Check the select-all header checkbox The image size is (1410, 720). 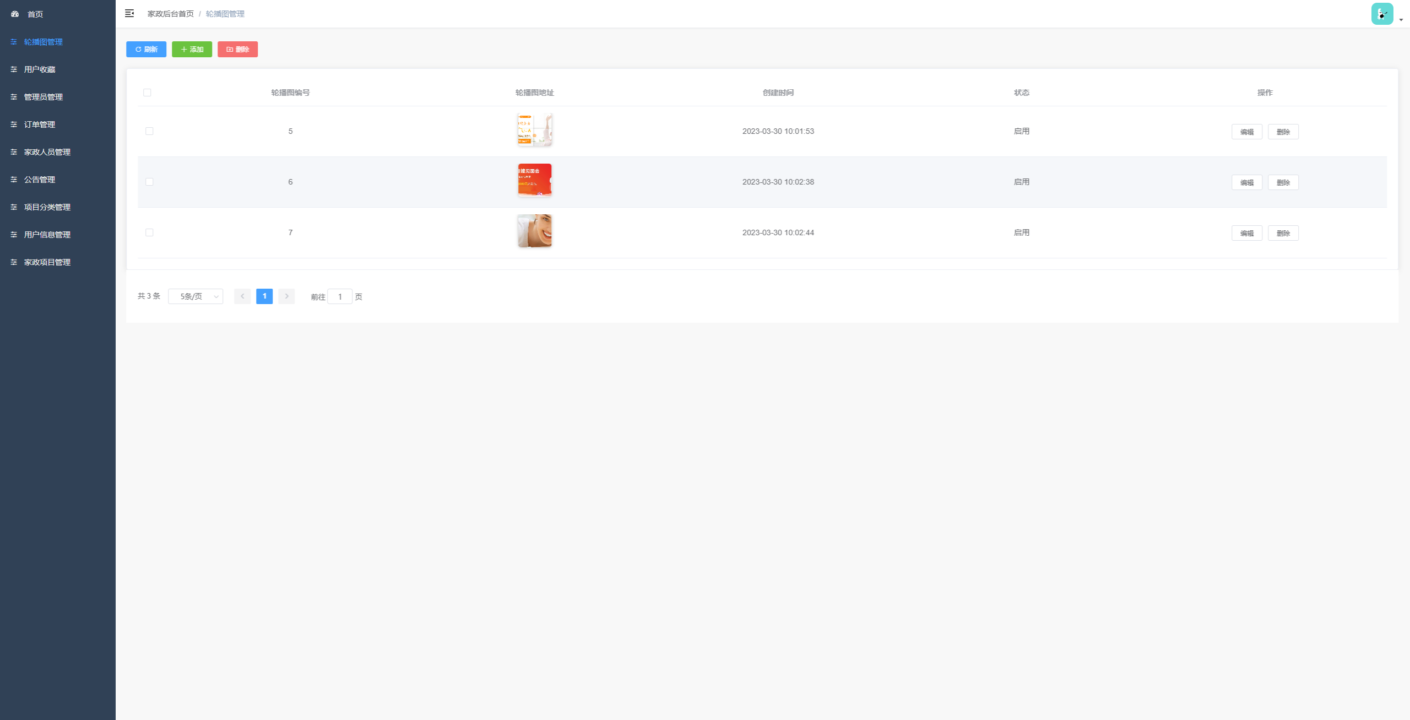(147, 93)
